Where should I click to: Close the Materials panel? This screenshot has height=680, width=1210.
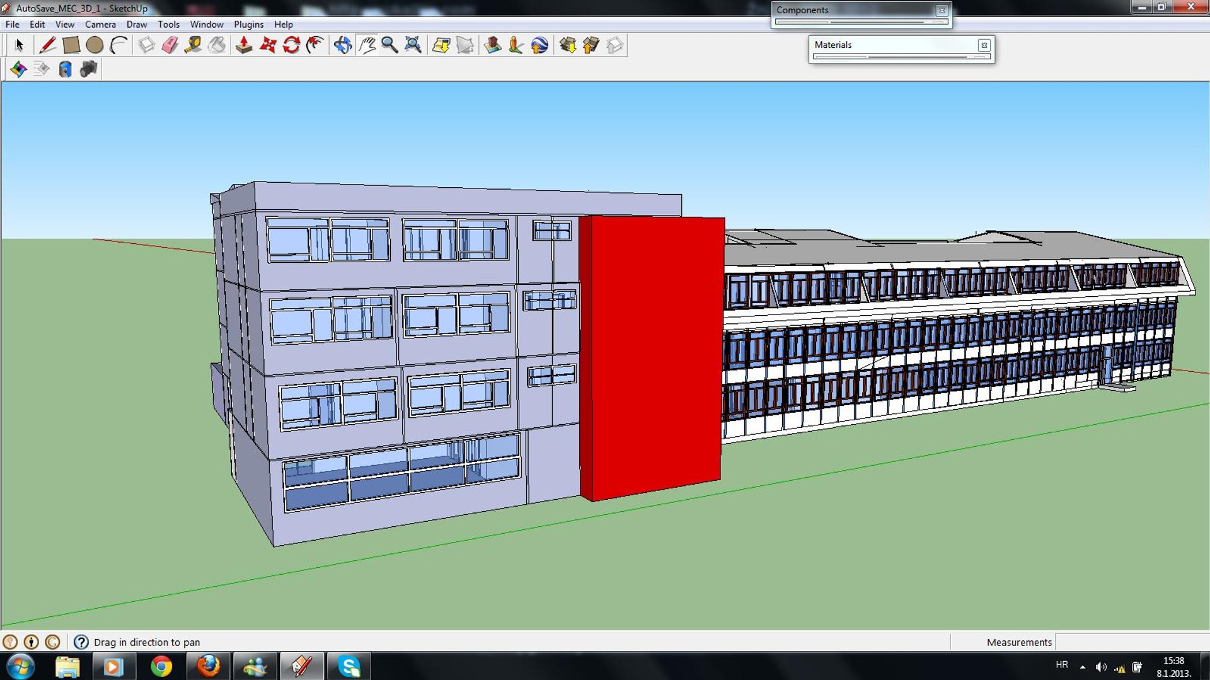(984, 45)
